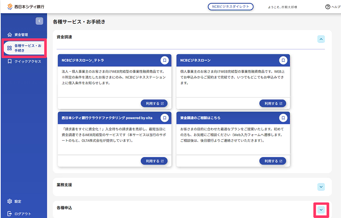Click the ようこそ、西銀太郎様 greeting text

coord(282,7)
